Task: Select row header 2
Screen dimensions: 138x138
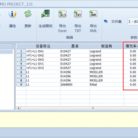Action: [x=21, y=56]
